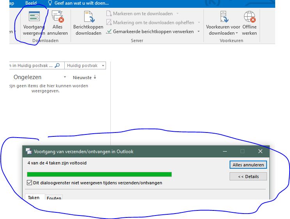Switch to the Taken tab
The width and height of the screenshot is (290, 219).
point(34,198)
